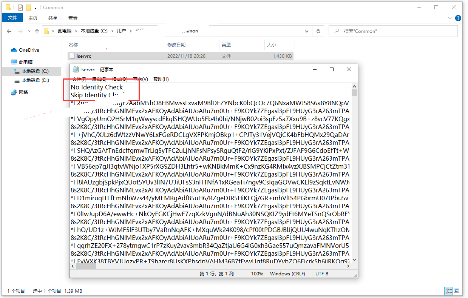This screenshot has width=468, height=298.
Task: Open the customize quick access toolbar dropdown
Action: tap(36, 8)
